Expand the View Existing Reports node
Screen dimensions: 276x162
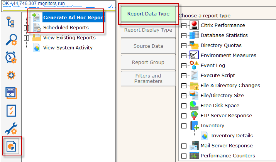coord(26,38)
